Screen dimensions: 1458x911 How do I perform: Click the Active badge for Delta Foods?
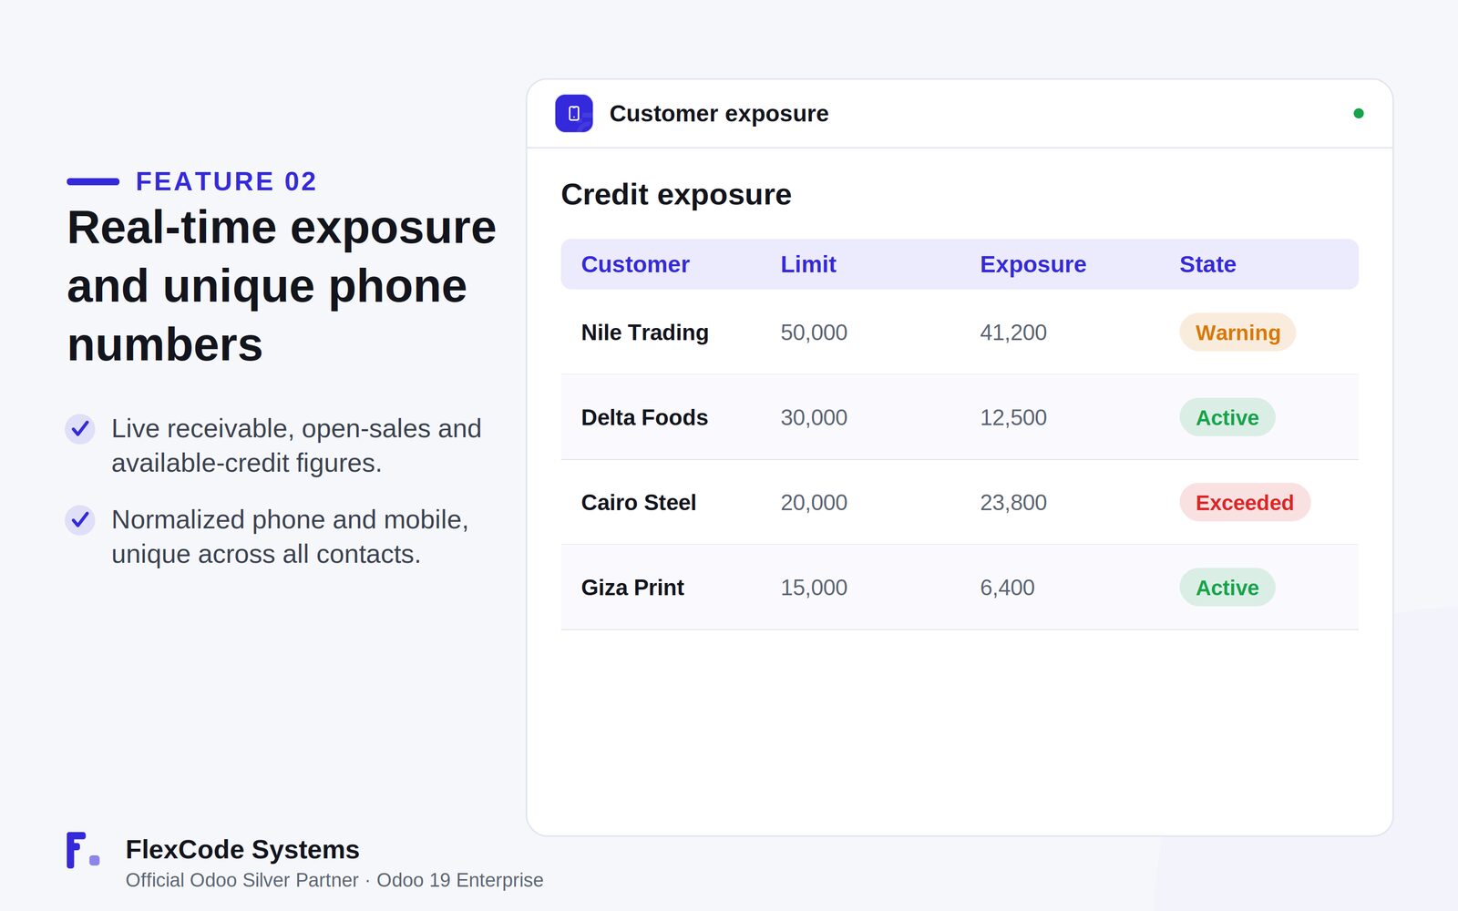1227,417
